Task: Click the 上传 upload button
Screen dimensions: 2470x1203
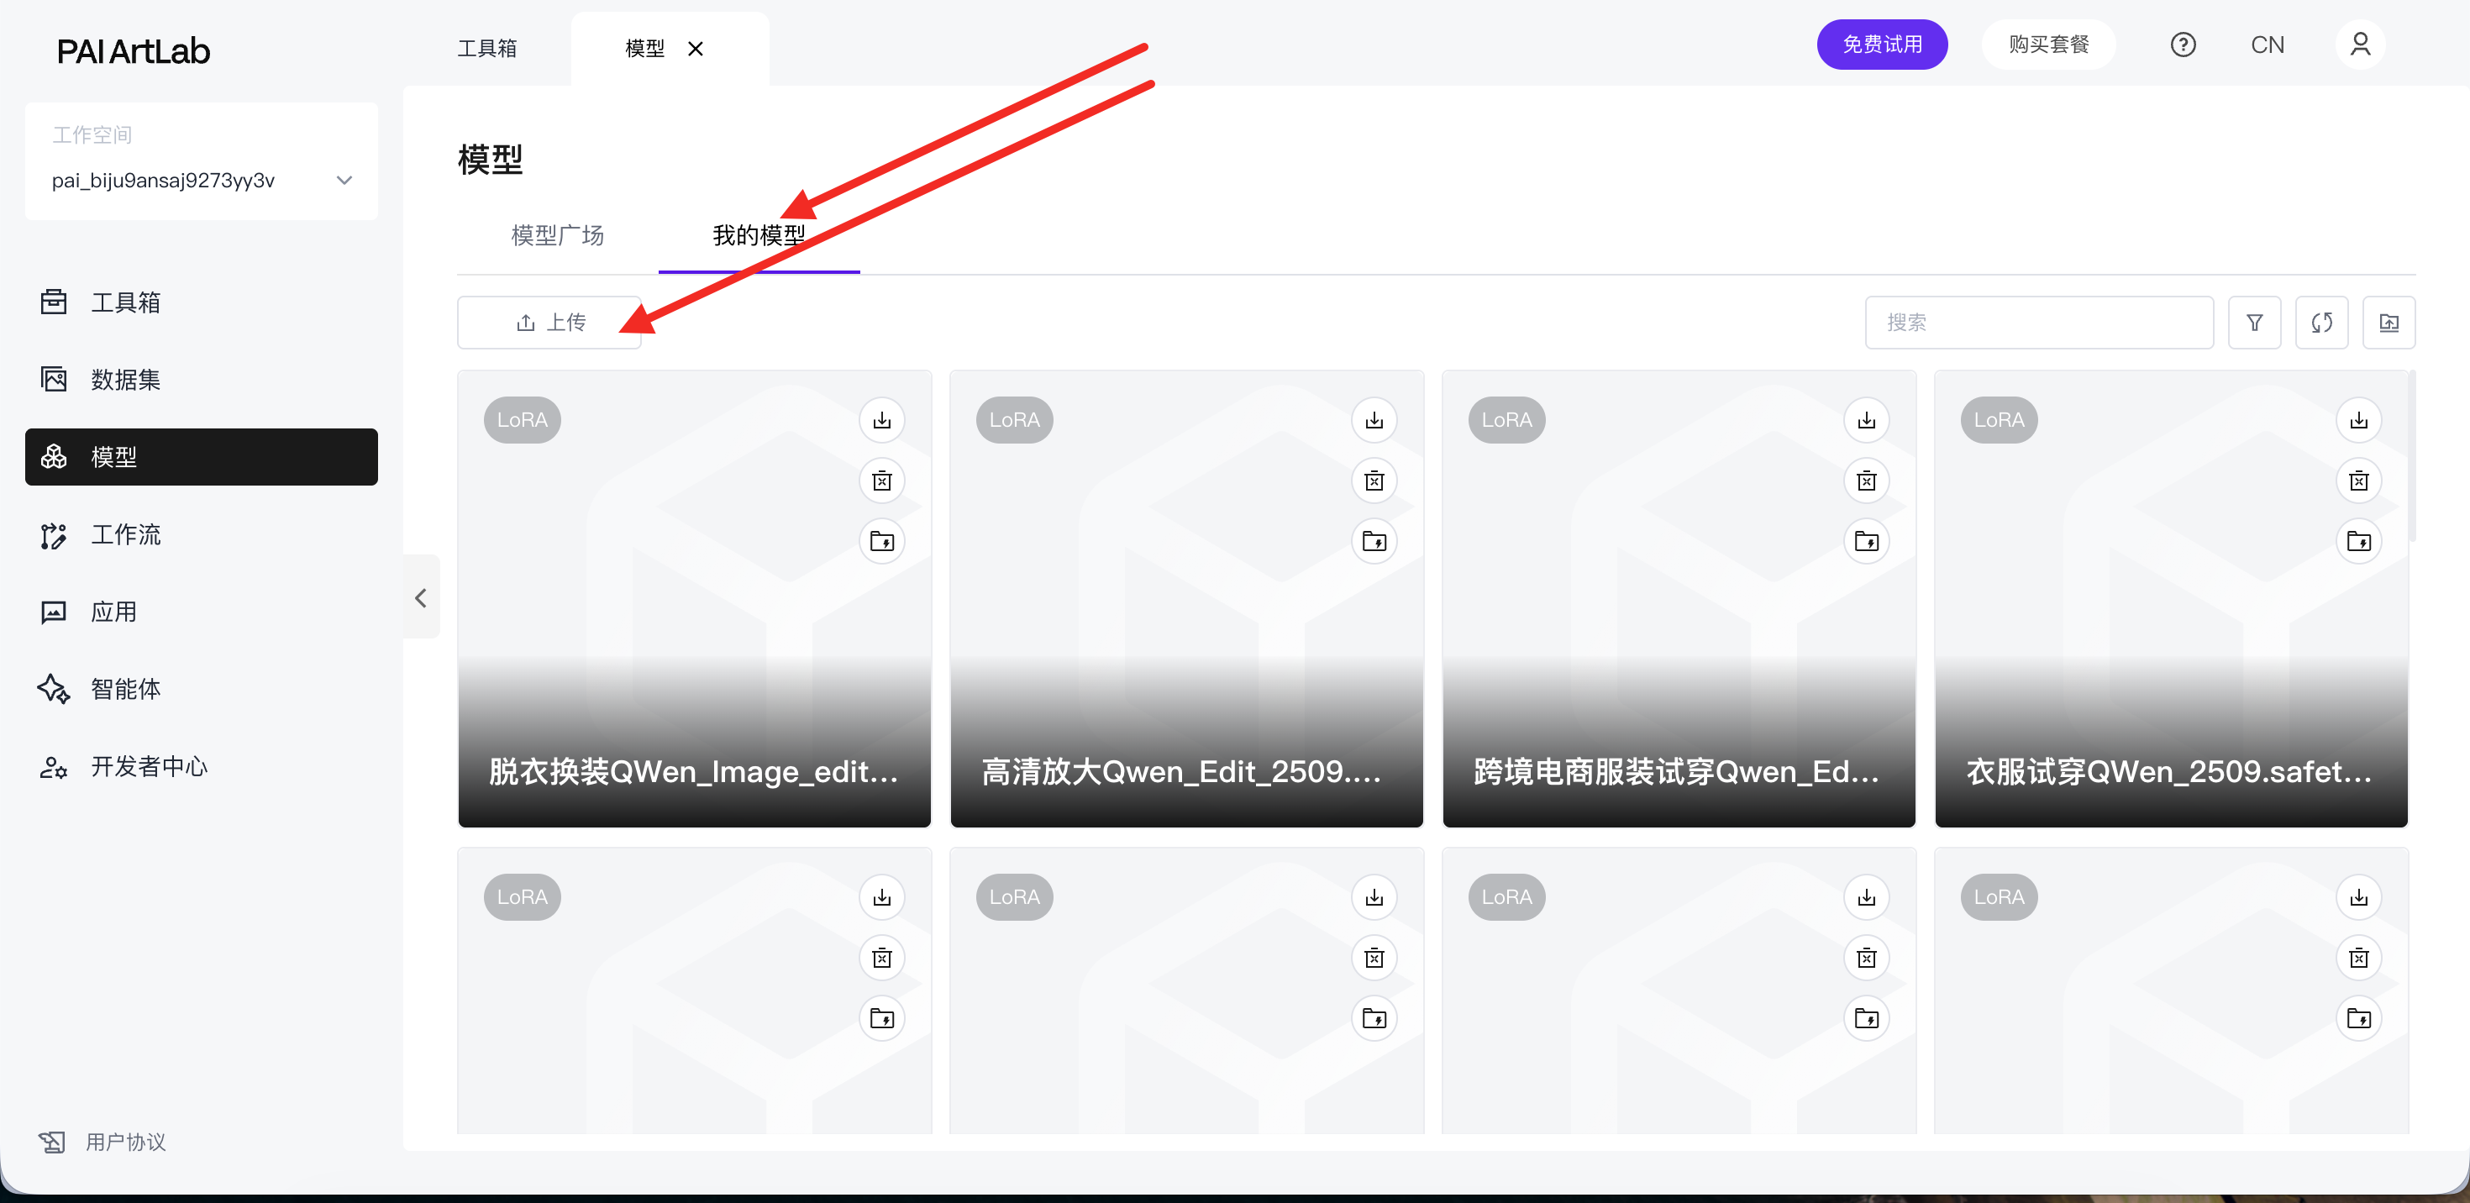Action: (x=549, y=322)
